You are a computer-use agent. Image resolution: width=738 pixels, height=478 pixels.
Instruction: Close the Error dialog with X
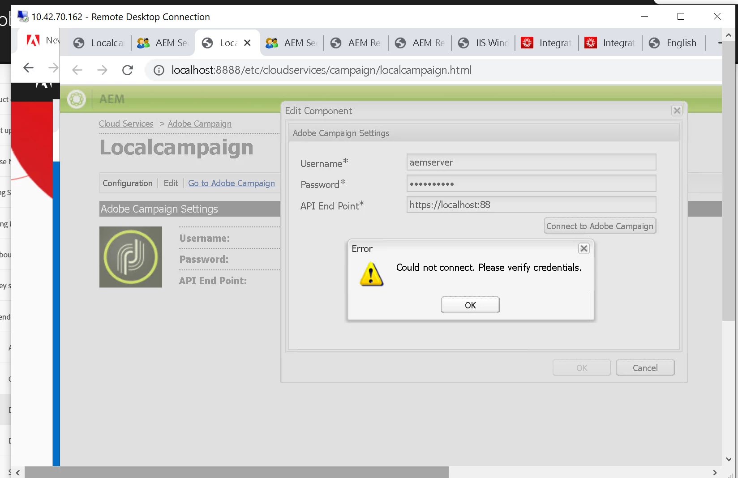pos(584,248)
